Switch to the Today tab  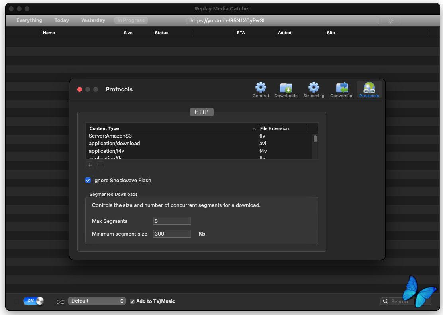click(61, 20)
